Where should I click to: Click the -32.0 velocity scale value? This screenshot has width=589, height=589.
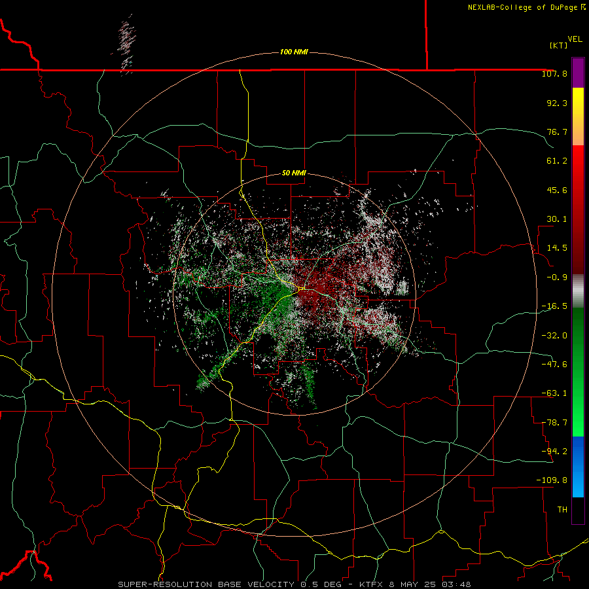(x=554, y=335)
